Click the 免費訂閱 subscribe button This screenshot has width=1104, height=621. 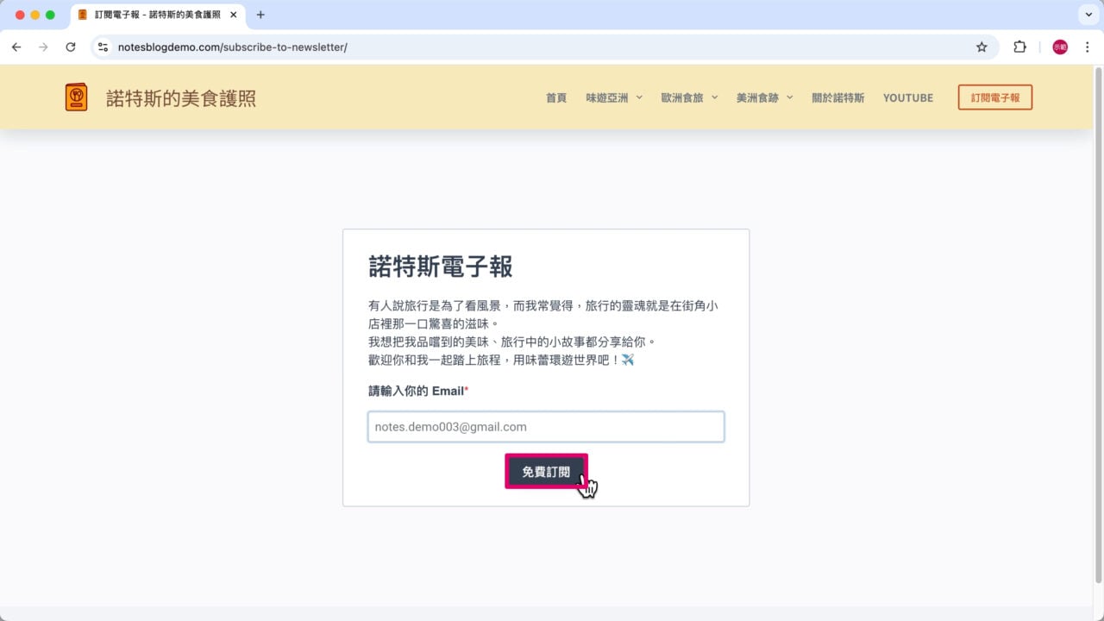click(x=544, y=471)
